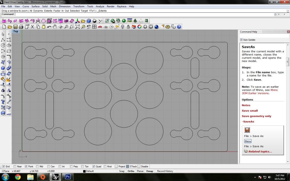The height and width of the screenshot is (181, 290).
Task: Uncheck Auto-Update in Command Help
Action: coord(241,40)
